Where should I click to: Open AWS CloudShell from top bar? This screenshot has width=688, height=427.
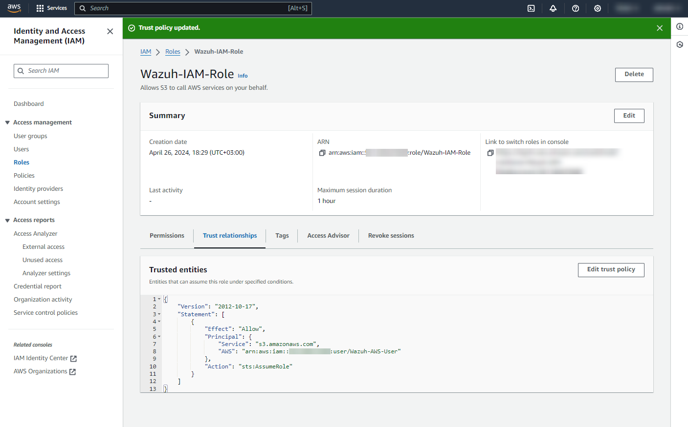pyautogui.click(x=531, y=8)
